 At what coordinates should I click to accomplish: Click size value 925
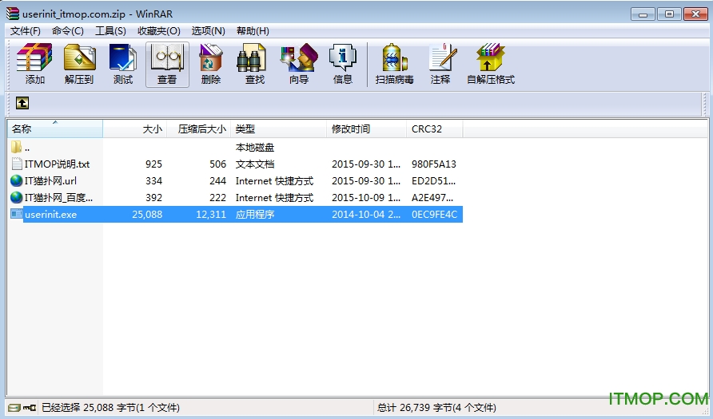point(153,164)
